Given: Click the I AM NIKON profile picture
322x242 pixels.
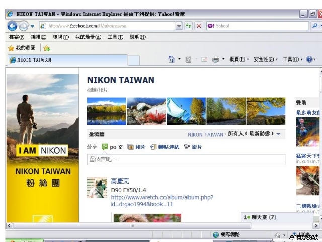Looking at the screenshot, I should click(x=42, y=148).
